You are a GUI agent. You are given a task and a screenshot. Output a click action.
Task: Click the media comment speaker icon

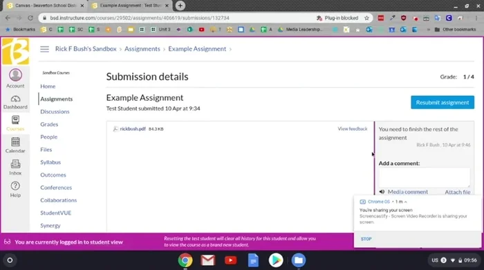pyautogui.click(x=382, y=192)
